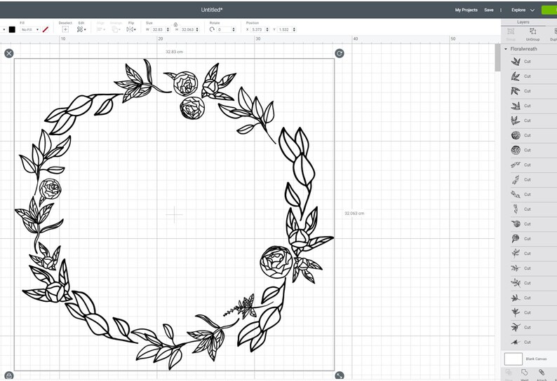Viewport: 557px width, 381px height.
Task: Collapse the Floralwreath group arrow
Action: 506,49
